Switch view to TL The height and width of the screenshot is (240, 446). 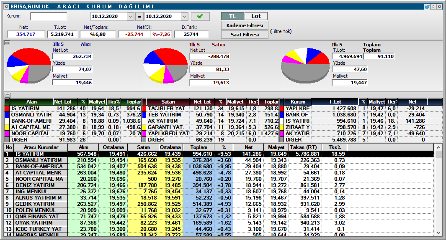pyautogui.click(x=232, y=16)
